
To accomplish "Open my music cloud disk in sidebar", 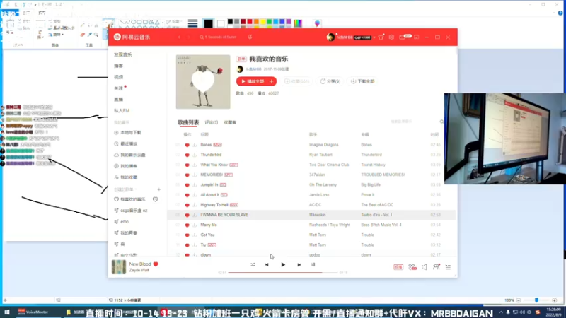I will coord(129,155).
